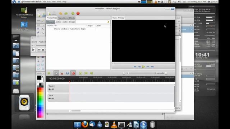Image resolution: width=230 pixels, height=129 pixels.
Task: Click zoom out button beside zoom slider
Action: coord(124,73)
